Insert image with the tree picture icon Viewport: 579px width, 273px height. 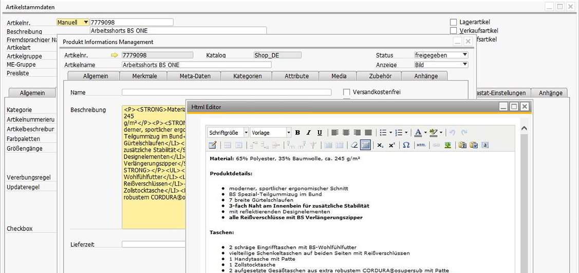click(447, 145)
